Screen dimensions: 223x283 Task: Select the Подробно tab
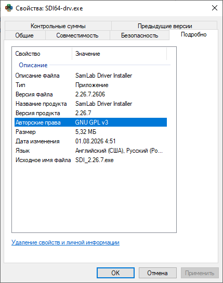tap(194, 34)
